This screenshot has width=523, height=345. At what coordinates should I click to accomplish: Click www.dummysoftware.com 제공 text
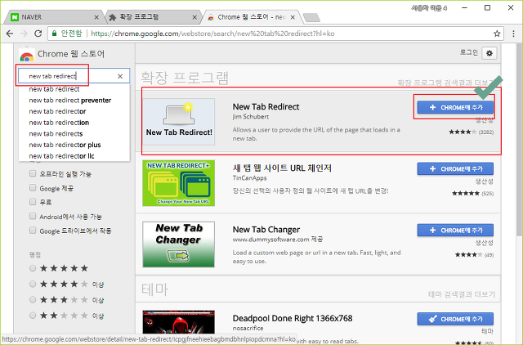278,240
